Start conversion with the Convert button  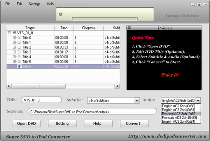pos(134,124)
